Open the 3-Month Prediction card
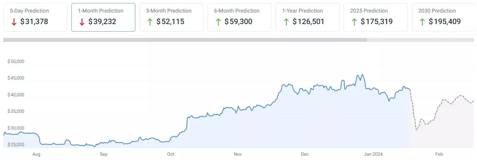The image size is (477, 160). click(172, 17)
